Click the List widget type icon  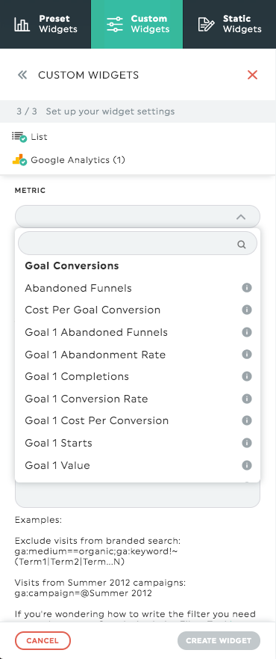(x=19, y=137)
